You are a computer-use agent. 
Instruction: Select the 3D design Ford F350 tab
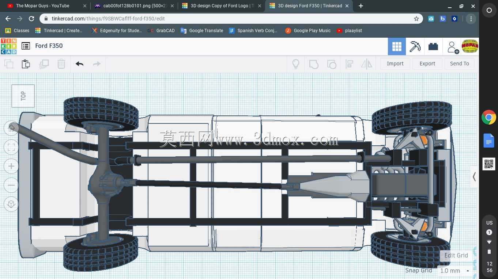(309, 6)
